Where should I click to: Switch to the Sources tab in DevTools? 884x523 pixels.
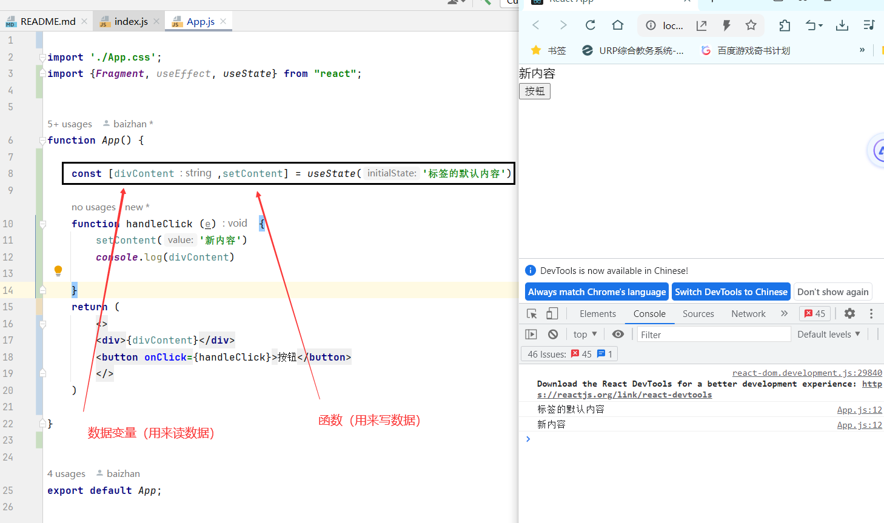tap(698, 313)
